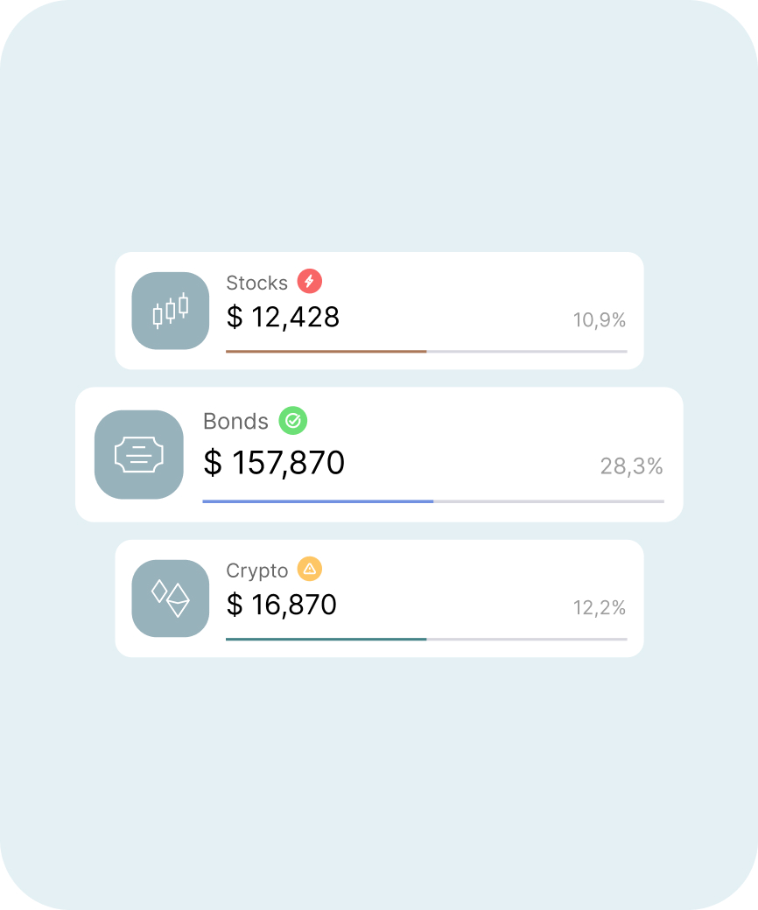The width and height of the screenshot is (758, 910).
Task: Click the orange warning triangle beside Crypto
Action: (309, 570)
